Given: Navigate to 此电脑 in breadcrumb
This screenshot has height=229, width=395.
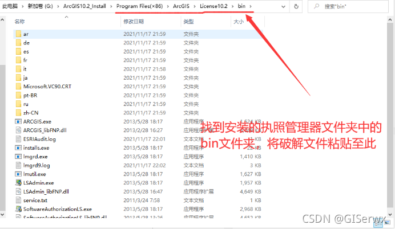Looking at the screenshot, I should (x=10, y=6).
